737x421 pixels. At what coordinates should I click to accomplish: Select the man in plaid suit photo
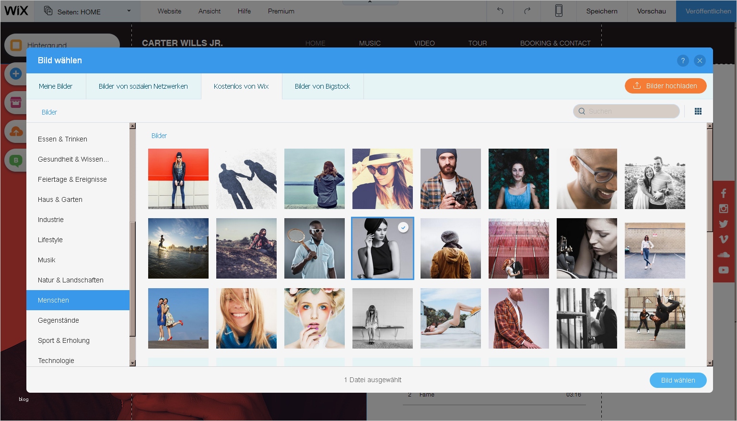click(x=519, y=318)
